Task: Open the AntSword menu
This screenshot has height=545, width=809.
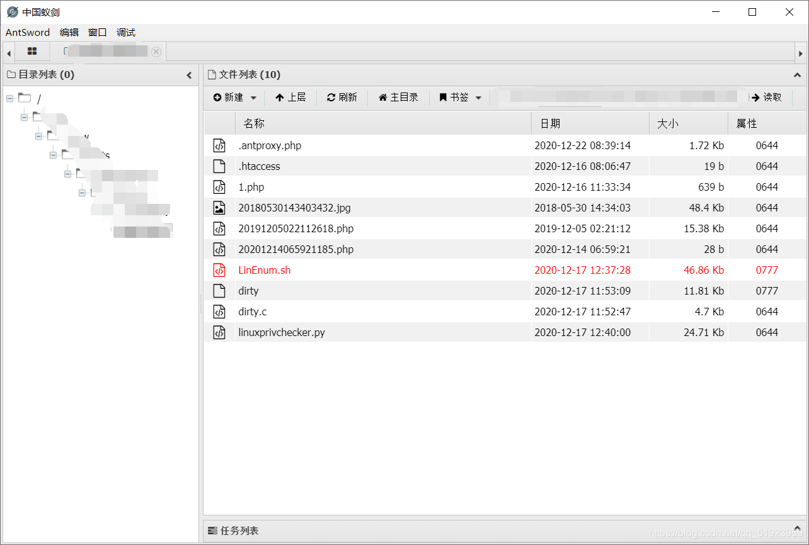Action: [x=28, y=33]
